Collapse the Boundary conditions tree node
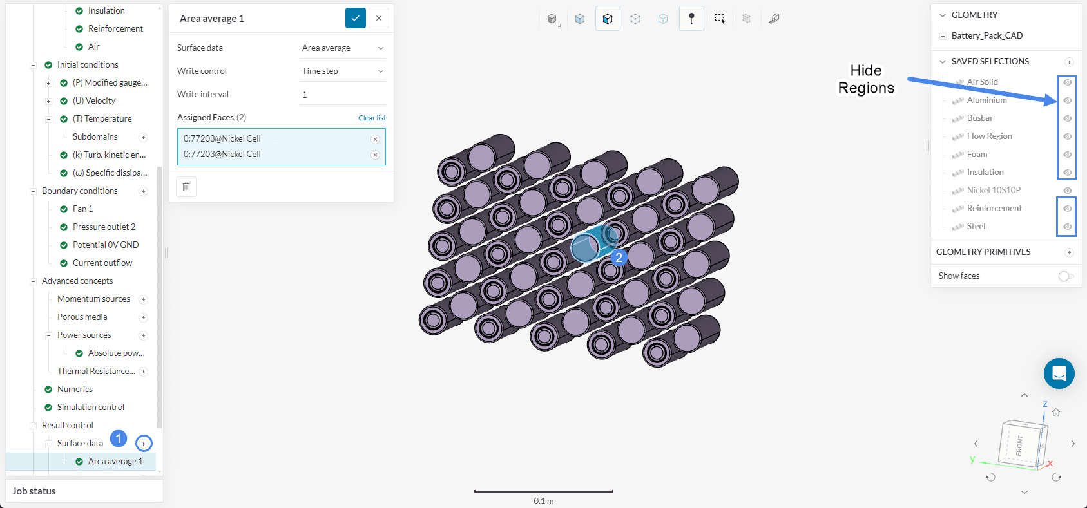This screenshot has height=508, width=1087. pos(33,191)
